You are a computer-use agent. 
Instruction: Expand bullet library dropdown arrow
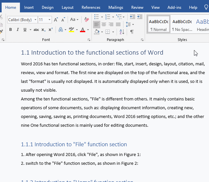(102, 17)
